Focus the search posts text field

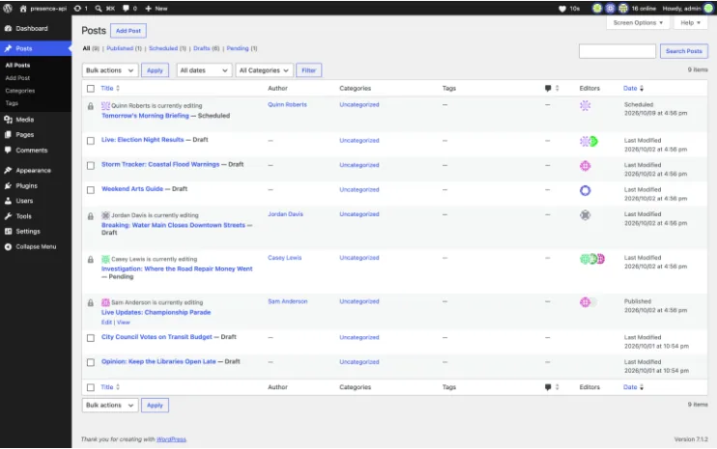coord(617,51)
